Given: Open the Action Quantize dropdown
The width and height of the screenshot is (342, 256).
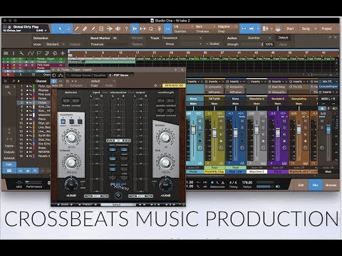Looking at the screenshot, I should click(x=259, y=38).
